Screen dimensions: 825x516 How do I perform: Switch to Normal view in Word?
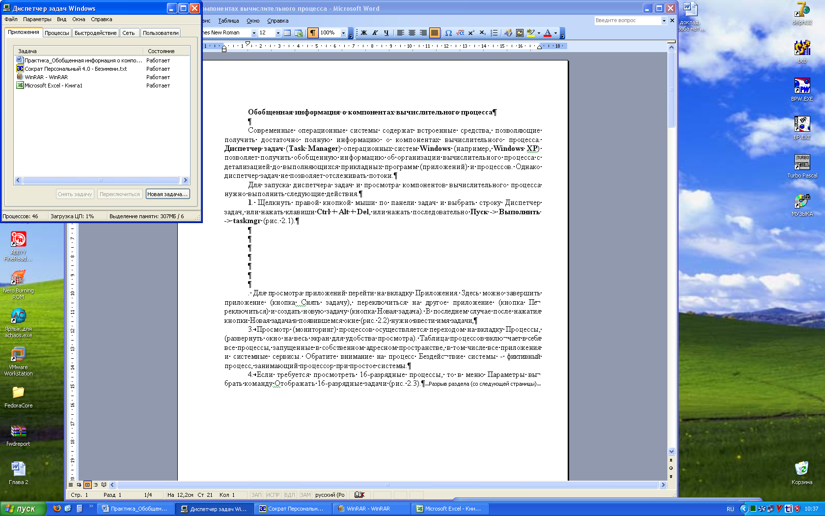pyautogui.click(x=71, y=485)
